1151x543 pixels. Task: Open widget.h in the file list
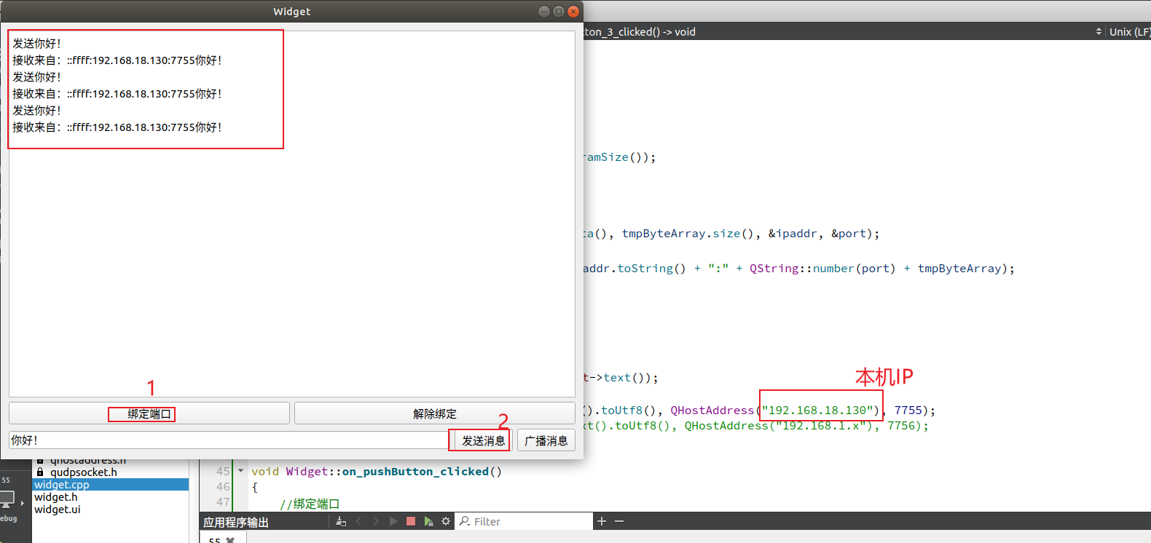point(111,496)
